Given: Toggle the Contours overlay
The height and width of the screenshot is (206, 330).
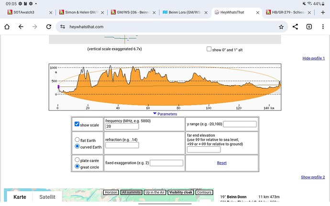Looking at the screenshot, I should pos(204,192).
